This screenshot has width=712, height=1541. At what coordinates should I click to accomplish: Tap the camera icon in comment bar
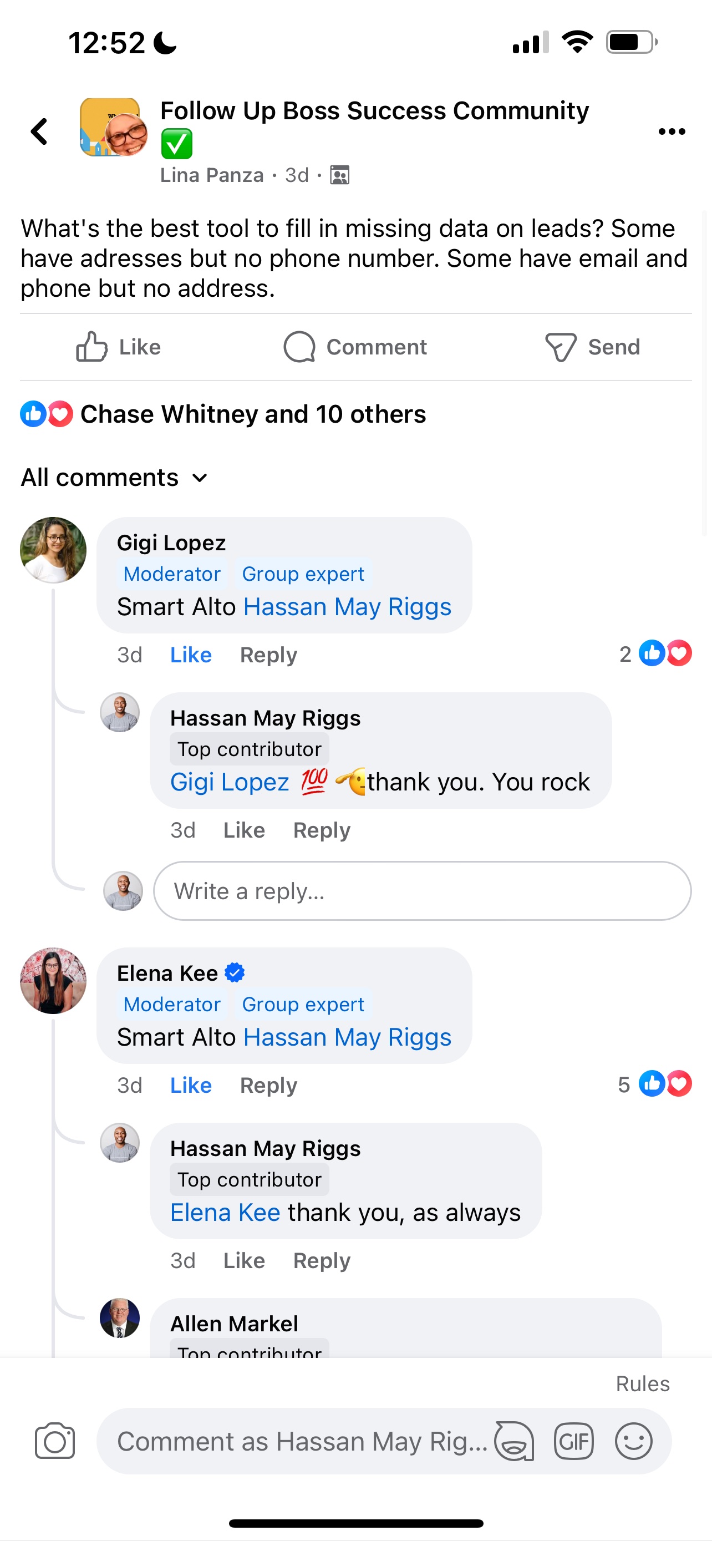click(x=54, y=1441)
